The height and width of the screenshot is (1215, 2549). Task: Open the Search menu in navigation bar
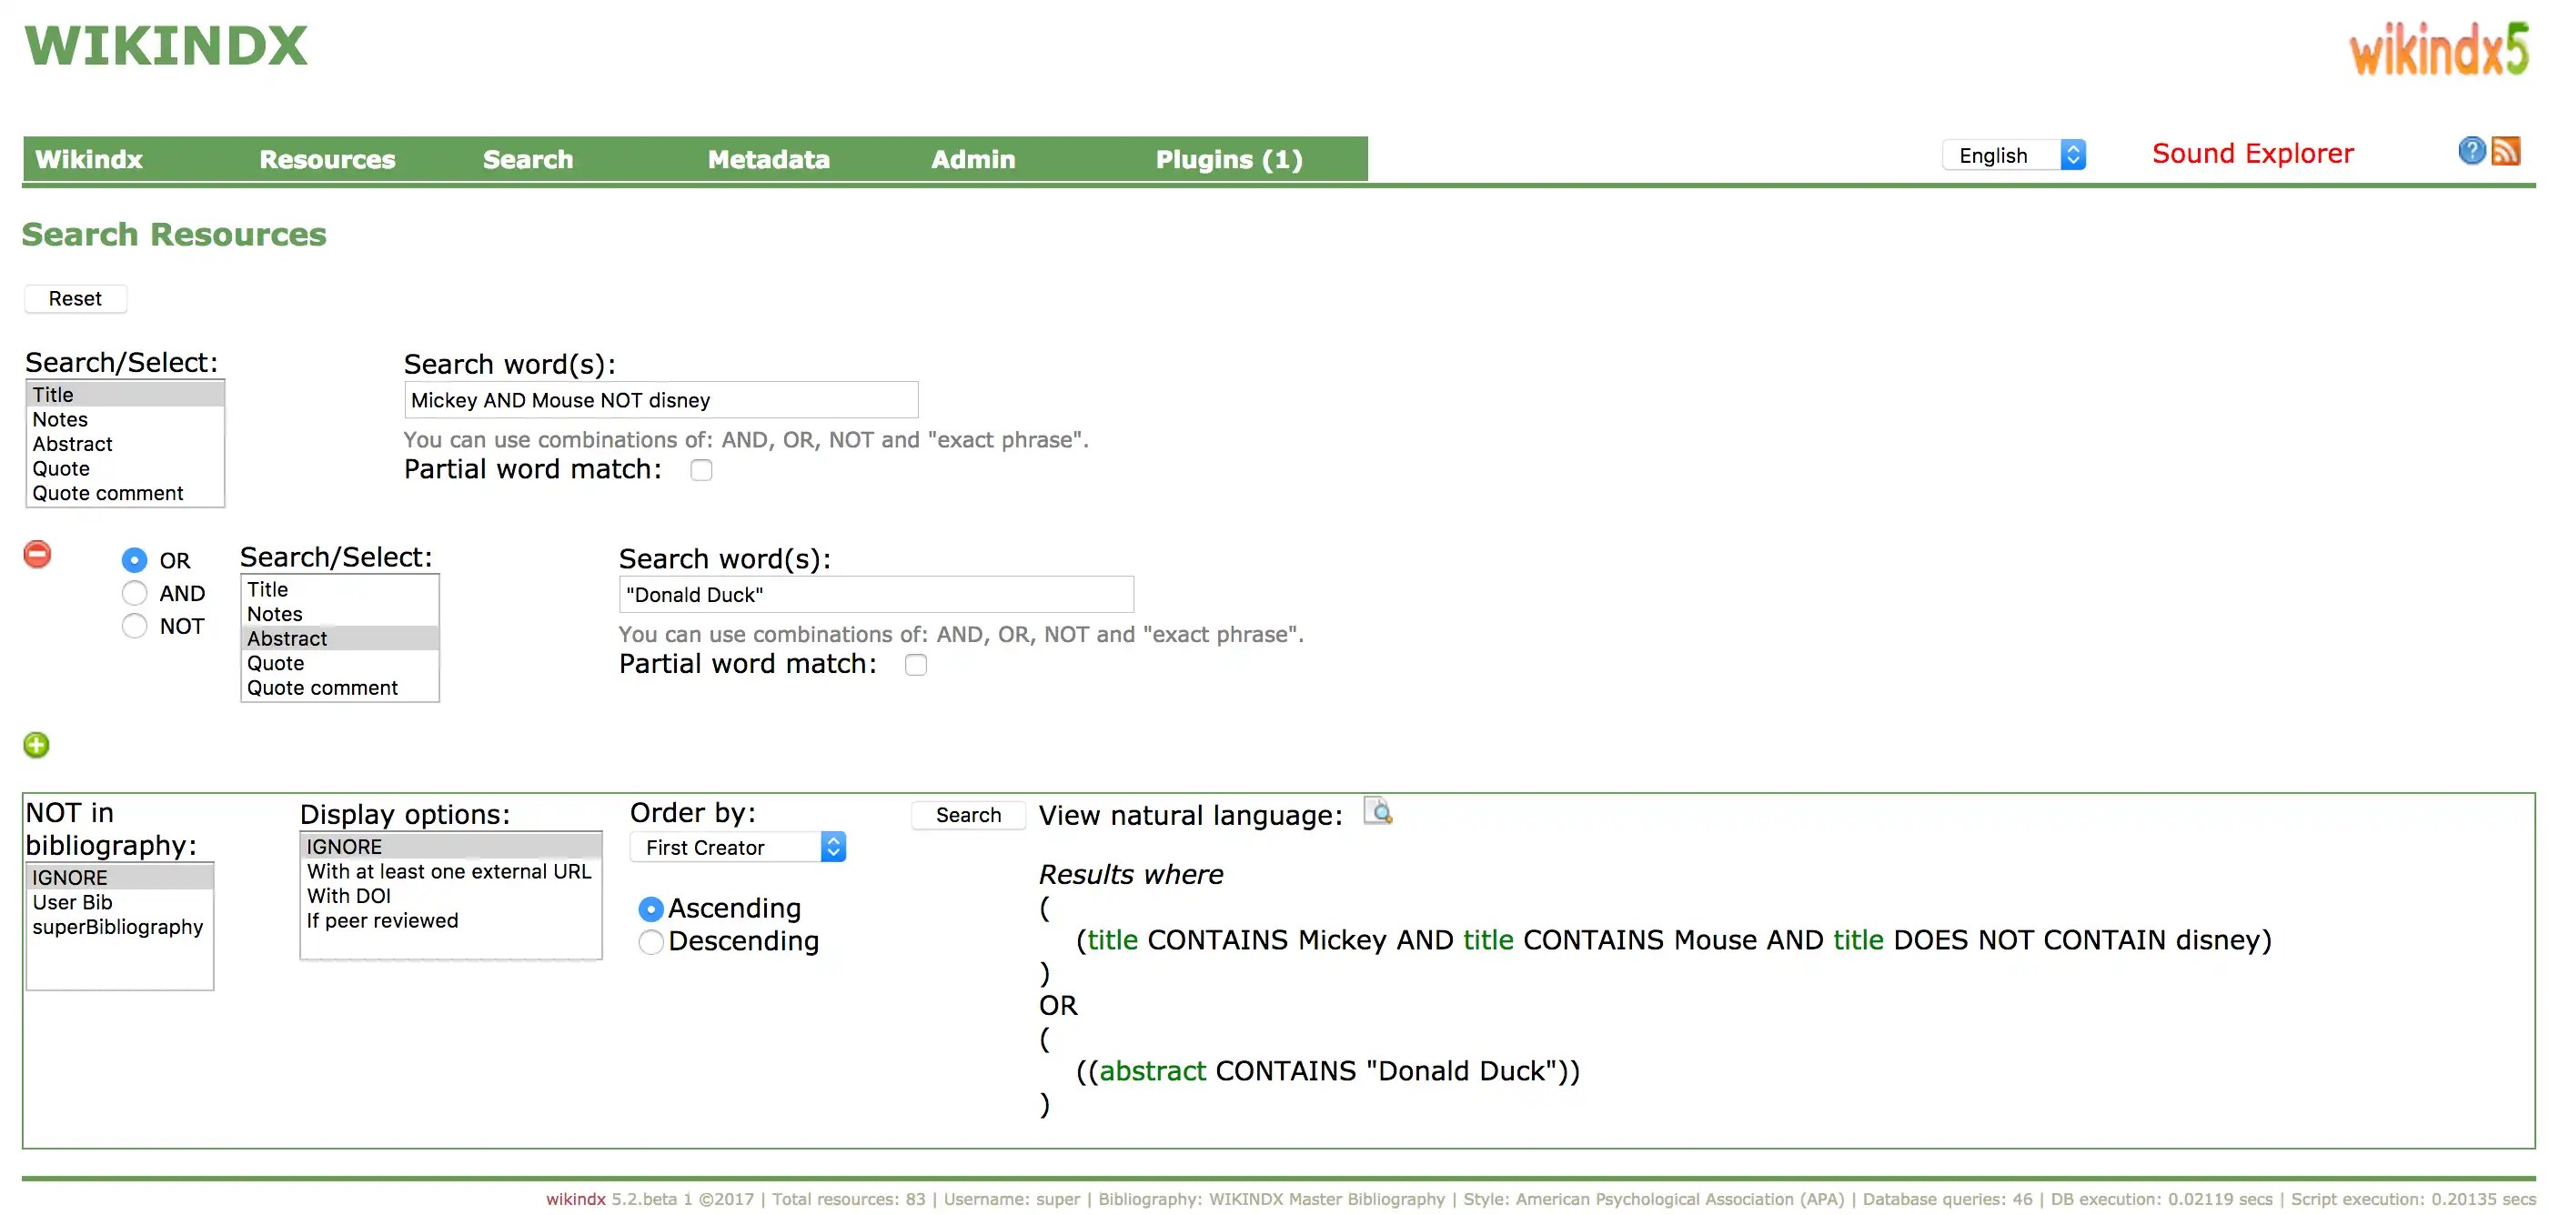tap(527, 157)
